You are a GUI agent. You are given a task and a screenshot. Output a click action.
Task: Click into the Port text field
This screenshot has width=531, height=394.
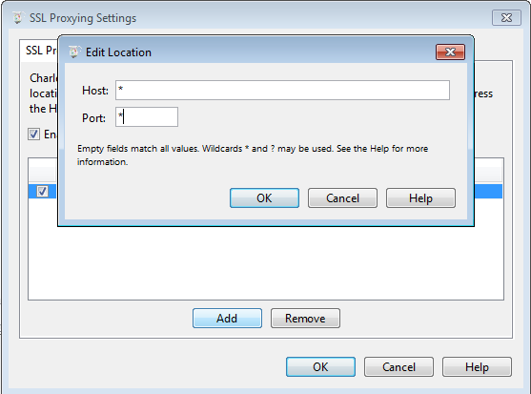point(147,117)
